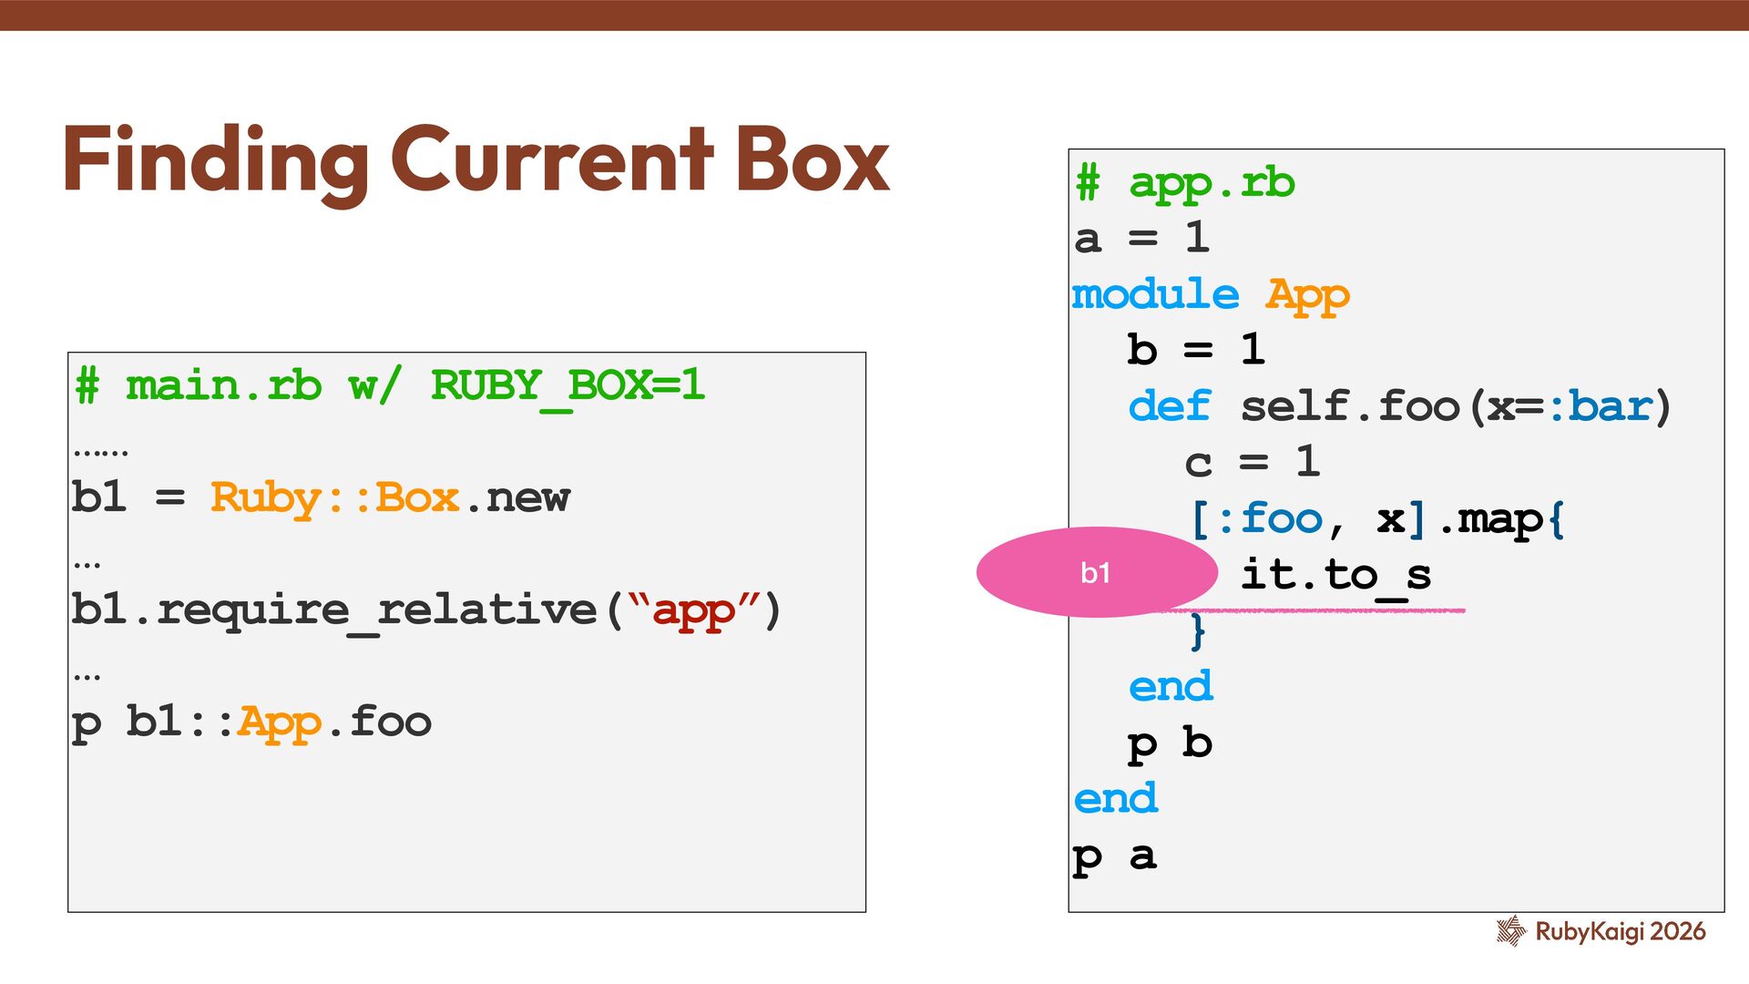Click the pink b1 ellipse callout

point(1096,572)
